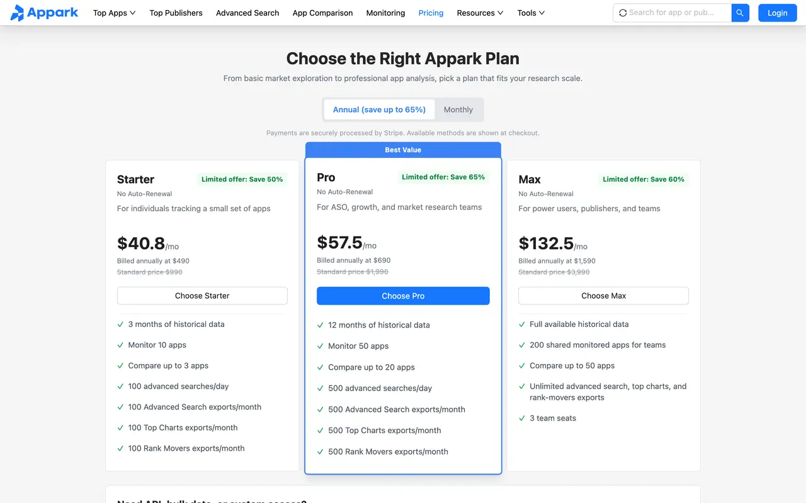Click the Choose Starter button
The width and height of the screenshot is (806, 503).
point(202,296)
